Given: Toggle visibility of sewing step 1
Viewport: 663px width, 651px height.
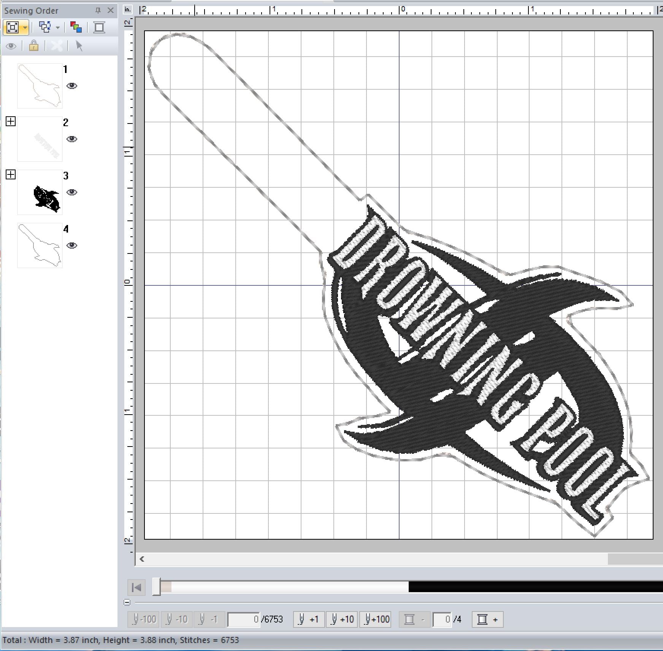Looking at the screenshot, I should [72, 86].
